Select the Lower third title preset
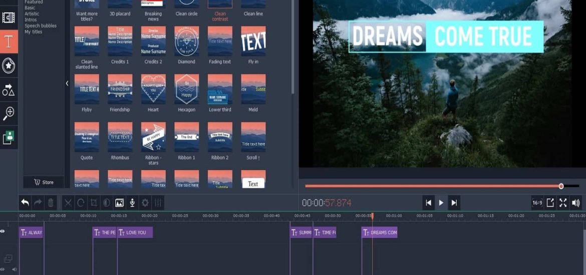 point(220,89)
